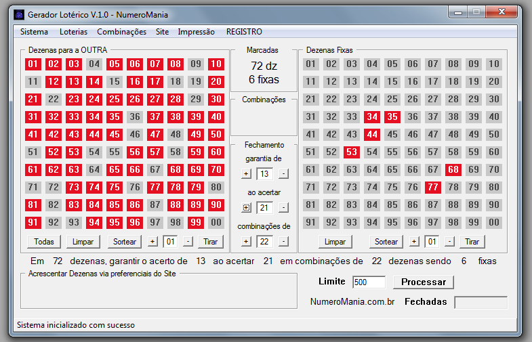The height and width of the screenshot is (342, 532).
Task: Unmark red fixed number 34 in Dezenas Fixas
Action: click(372, 117)
